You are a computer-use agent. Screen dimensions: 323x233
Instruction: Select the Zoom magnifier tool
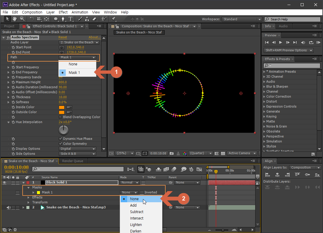tap(22, 19)
